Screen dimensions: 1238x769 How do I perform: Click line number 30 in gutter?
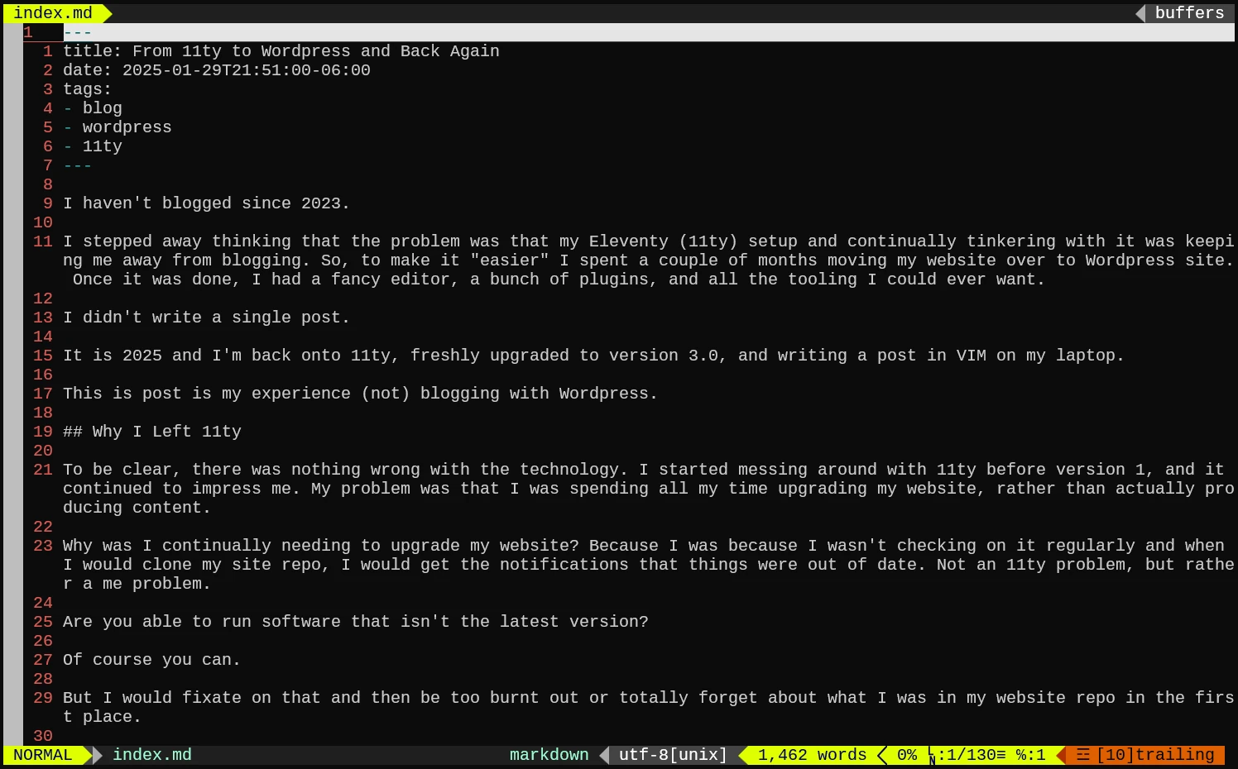coord(43,736)
